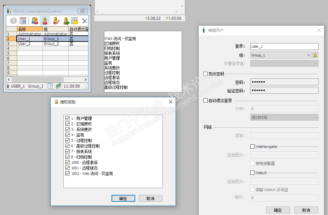Screen dimensions: 328x215
Task: Click the left scroll arrow of the user table
Action: [9, 79]
